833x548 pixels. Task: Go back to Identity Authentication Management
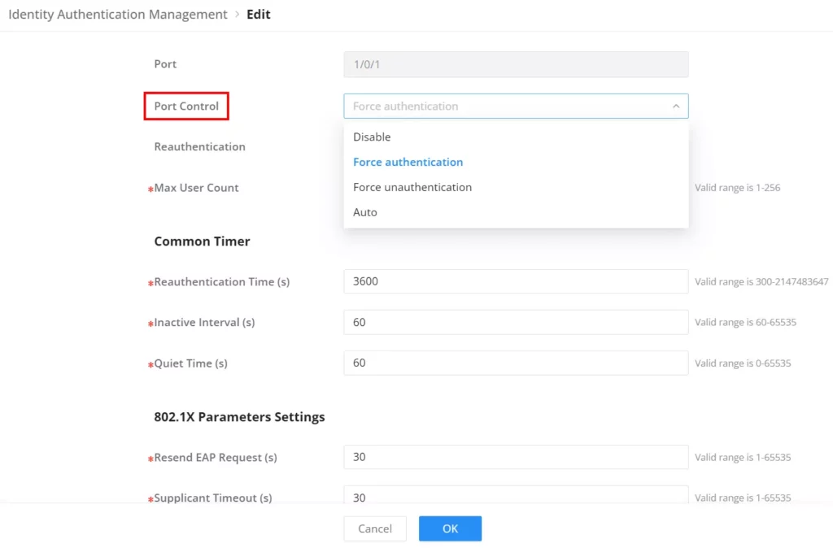click(117, 15)
